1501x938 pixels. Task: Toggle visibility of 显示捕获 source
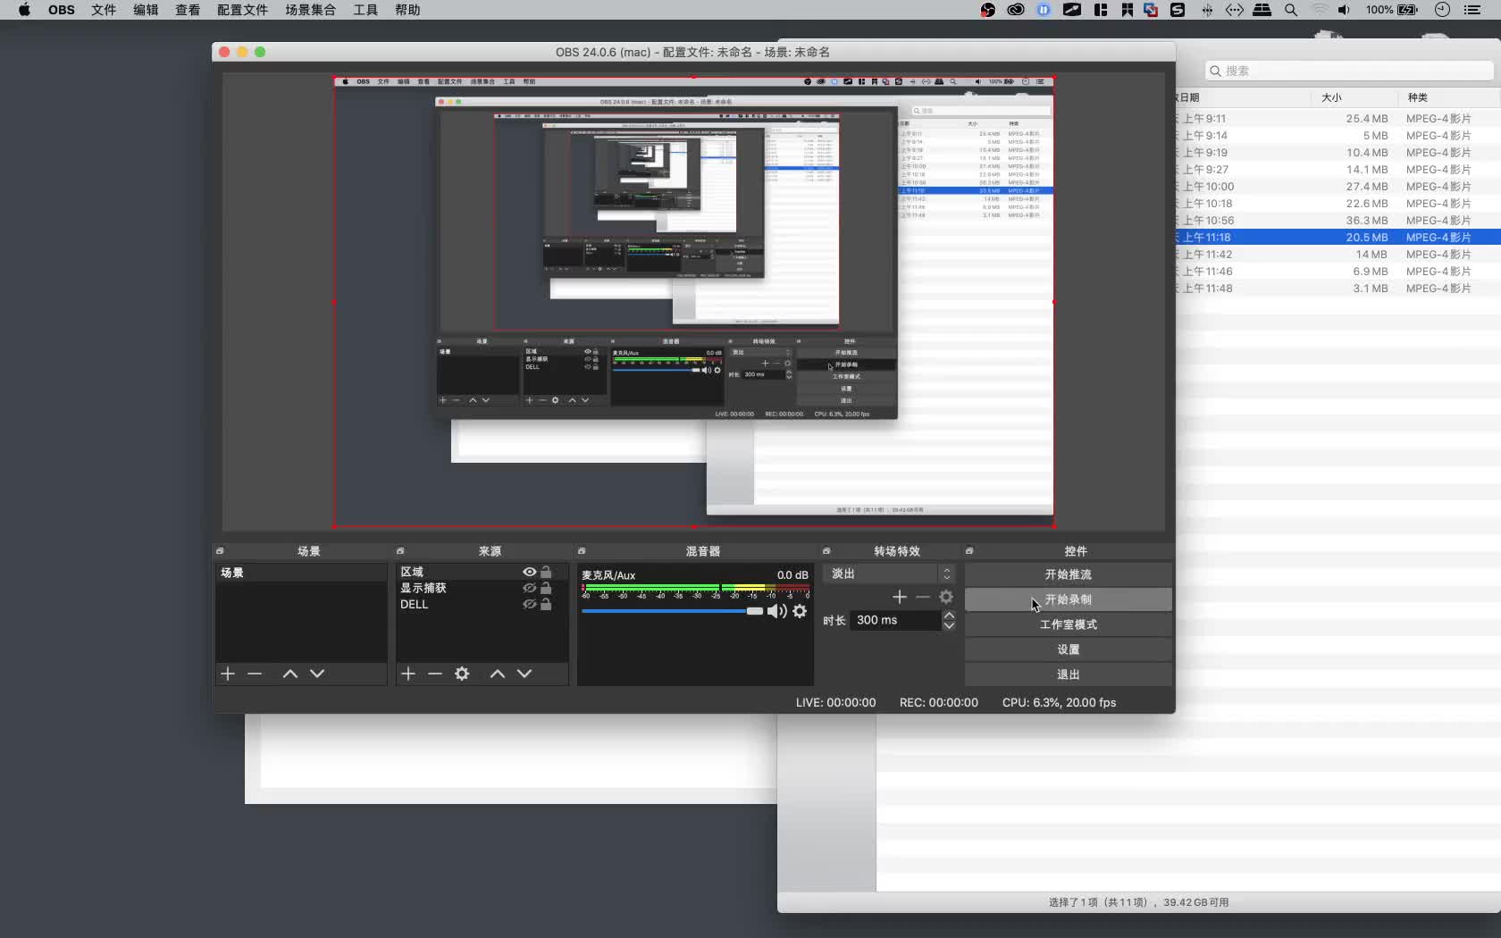[530, 588]
